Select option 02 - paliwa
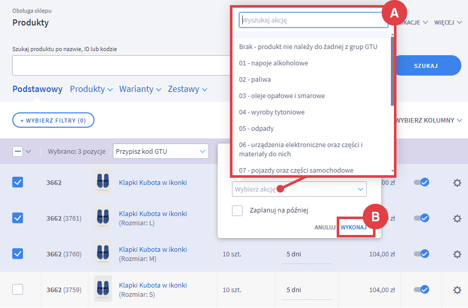 point(255,80)
